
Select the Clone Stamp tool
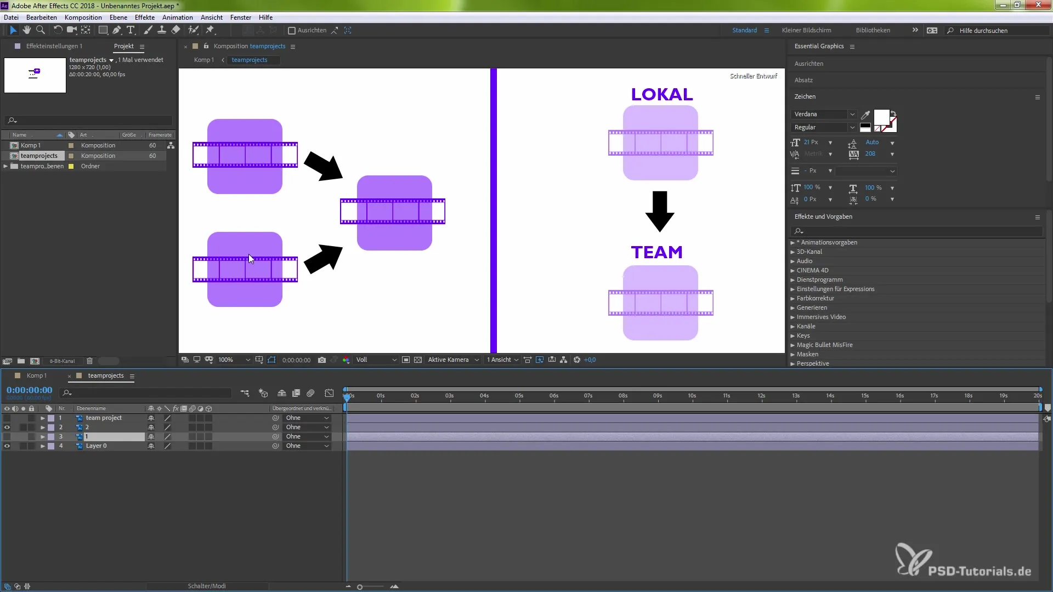click(x=162, y=30)
